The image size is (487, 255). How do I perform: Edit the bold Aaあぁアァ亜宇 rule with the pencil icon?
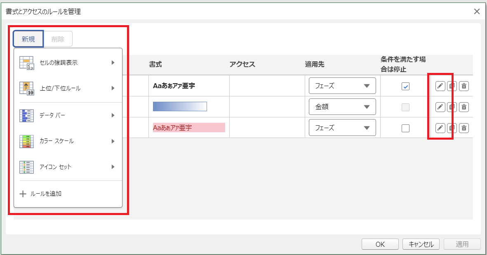pos(440,86)
